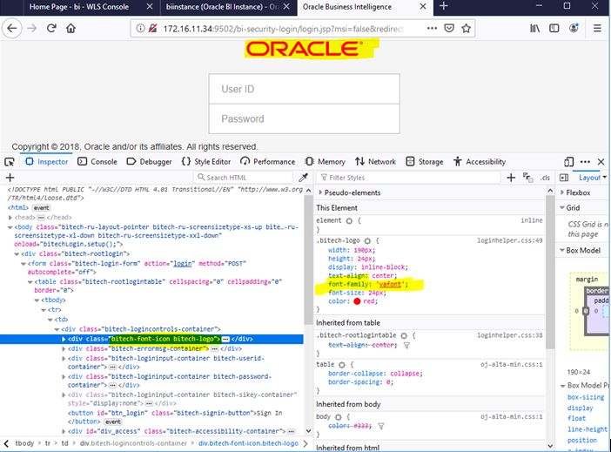Click the Password input field

(305, 119)
